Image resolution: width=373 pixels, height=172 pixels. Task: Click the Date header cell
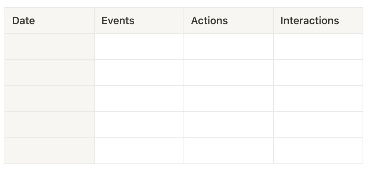(x=49, y=20)
